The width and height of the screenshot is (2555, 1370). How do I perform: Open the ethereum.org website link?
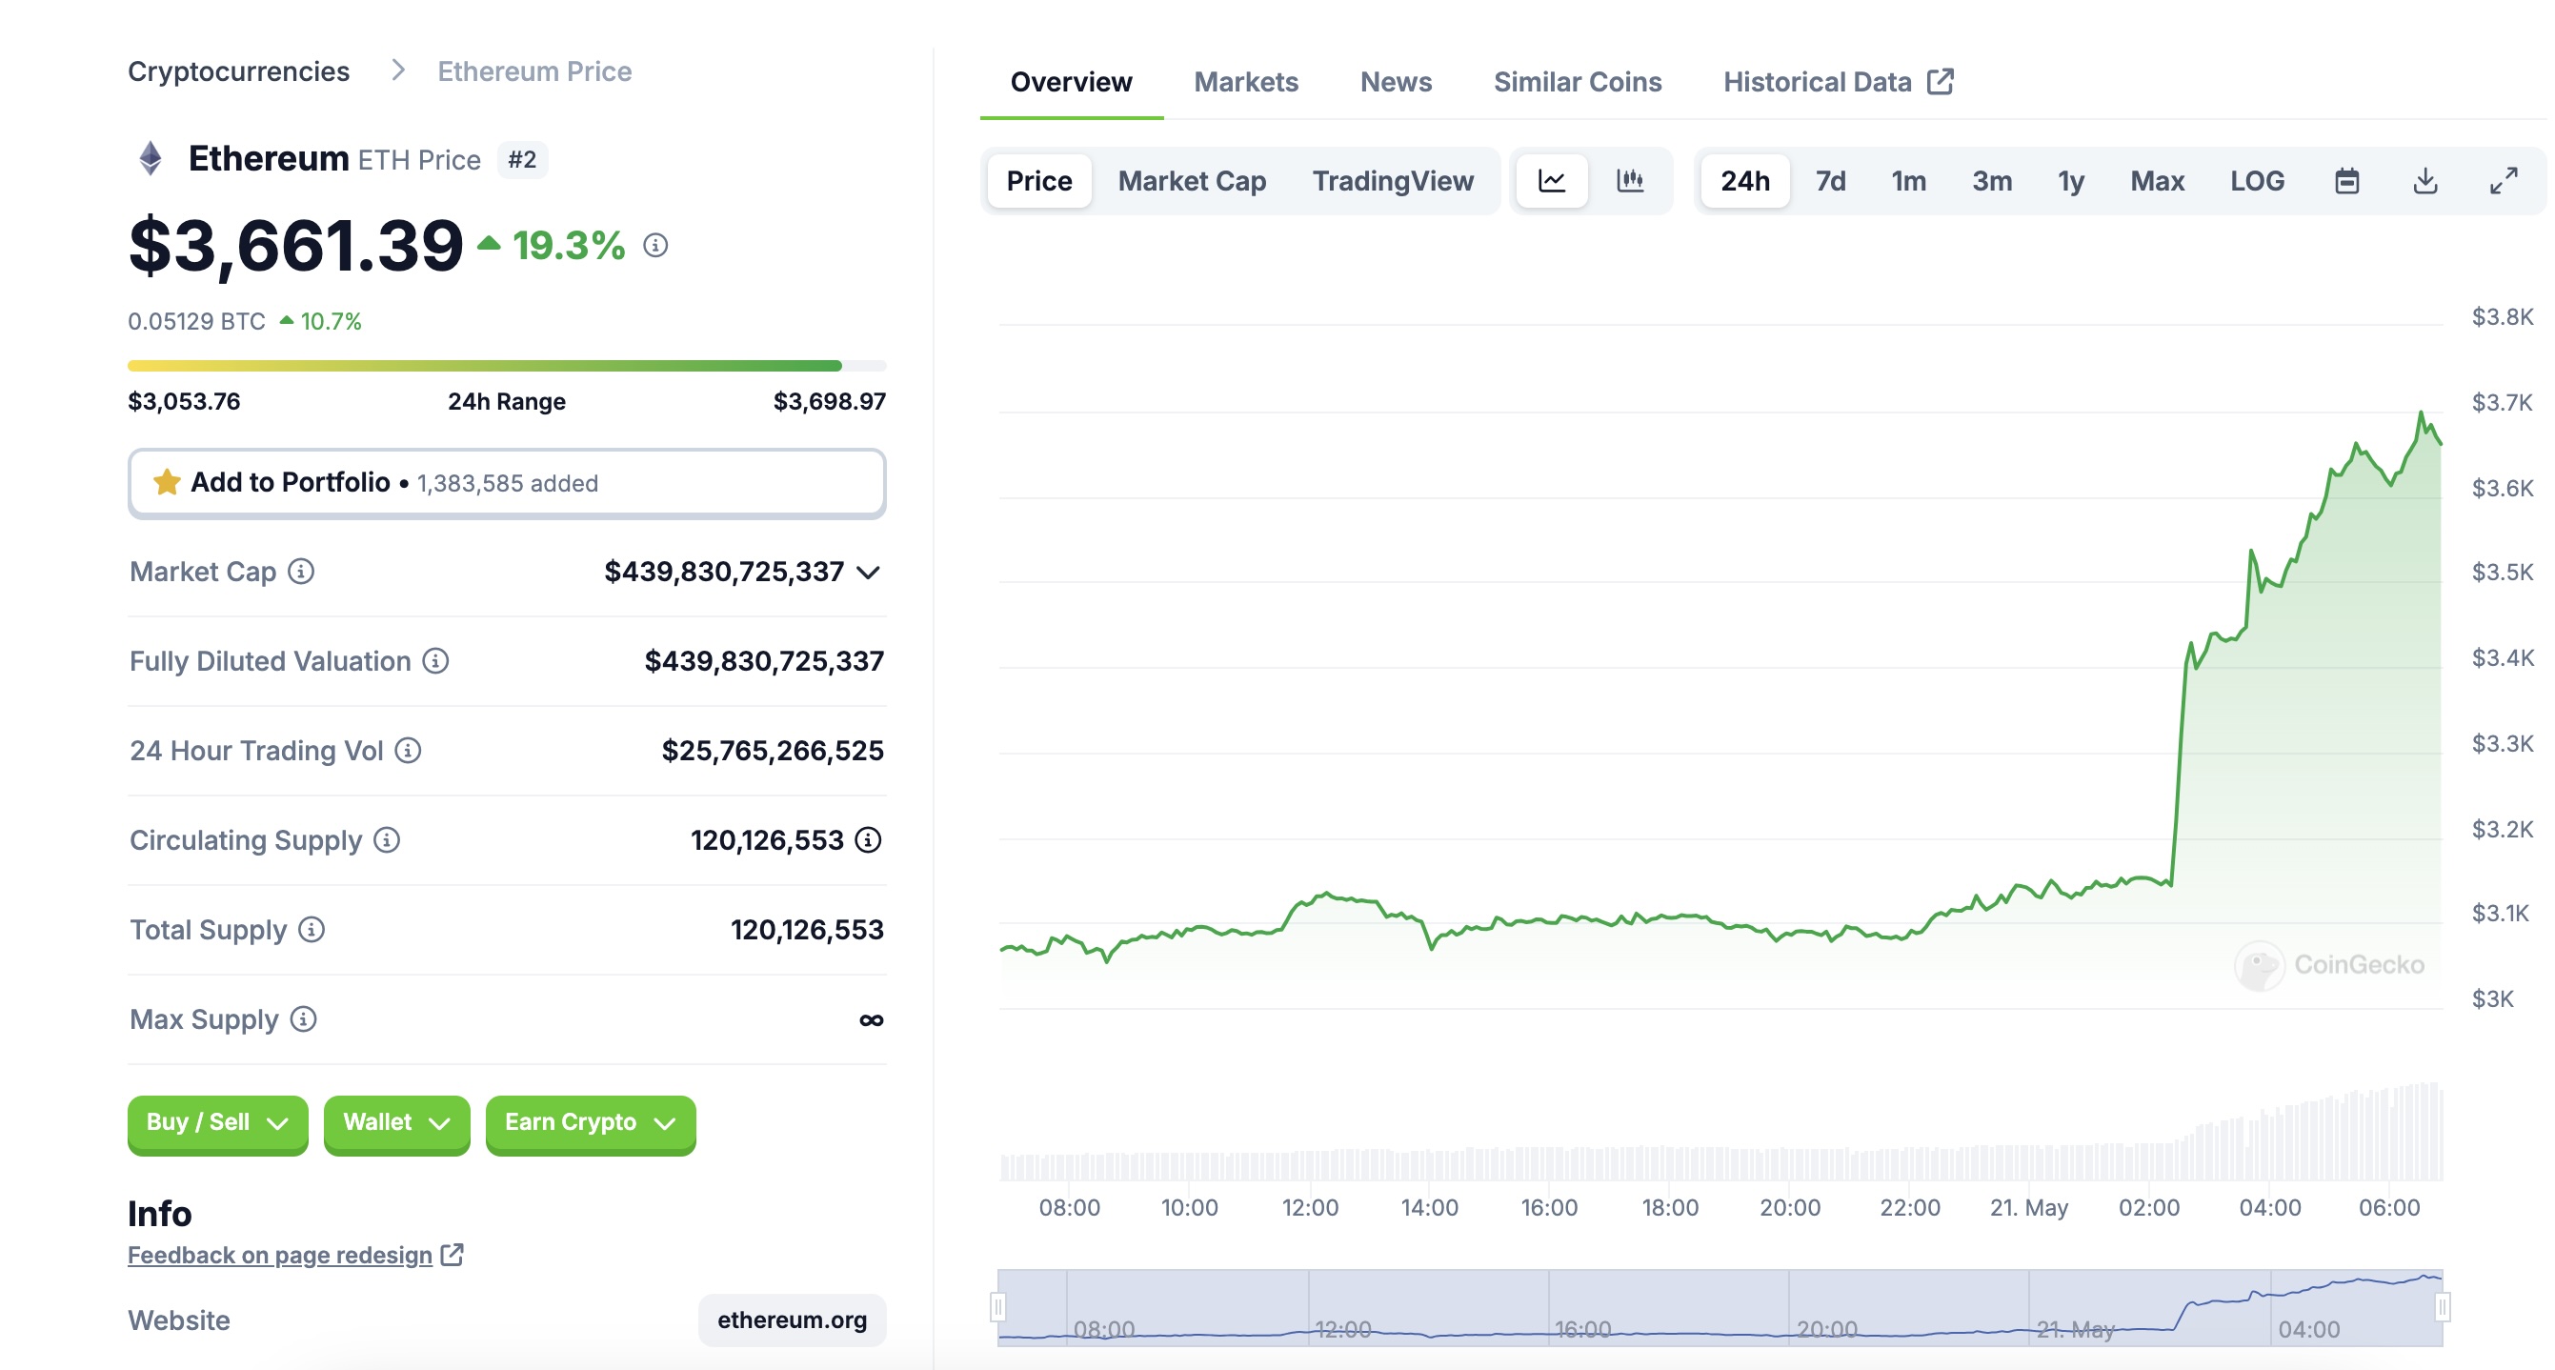pos(792,1320)
